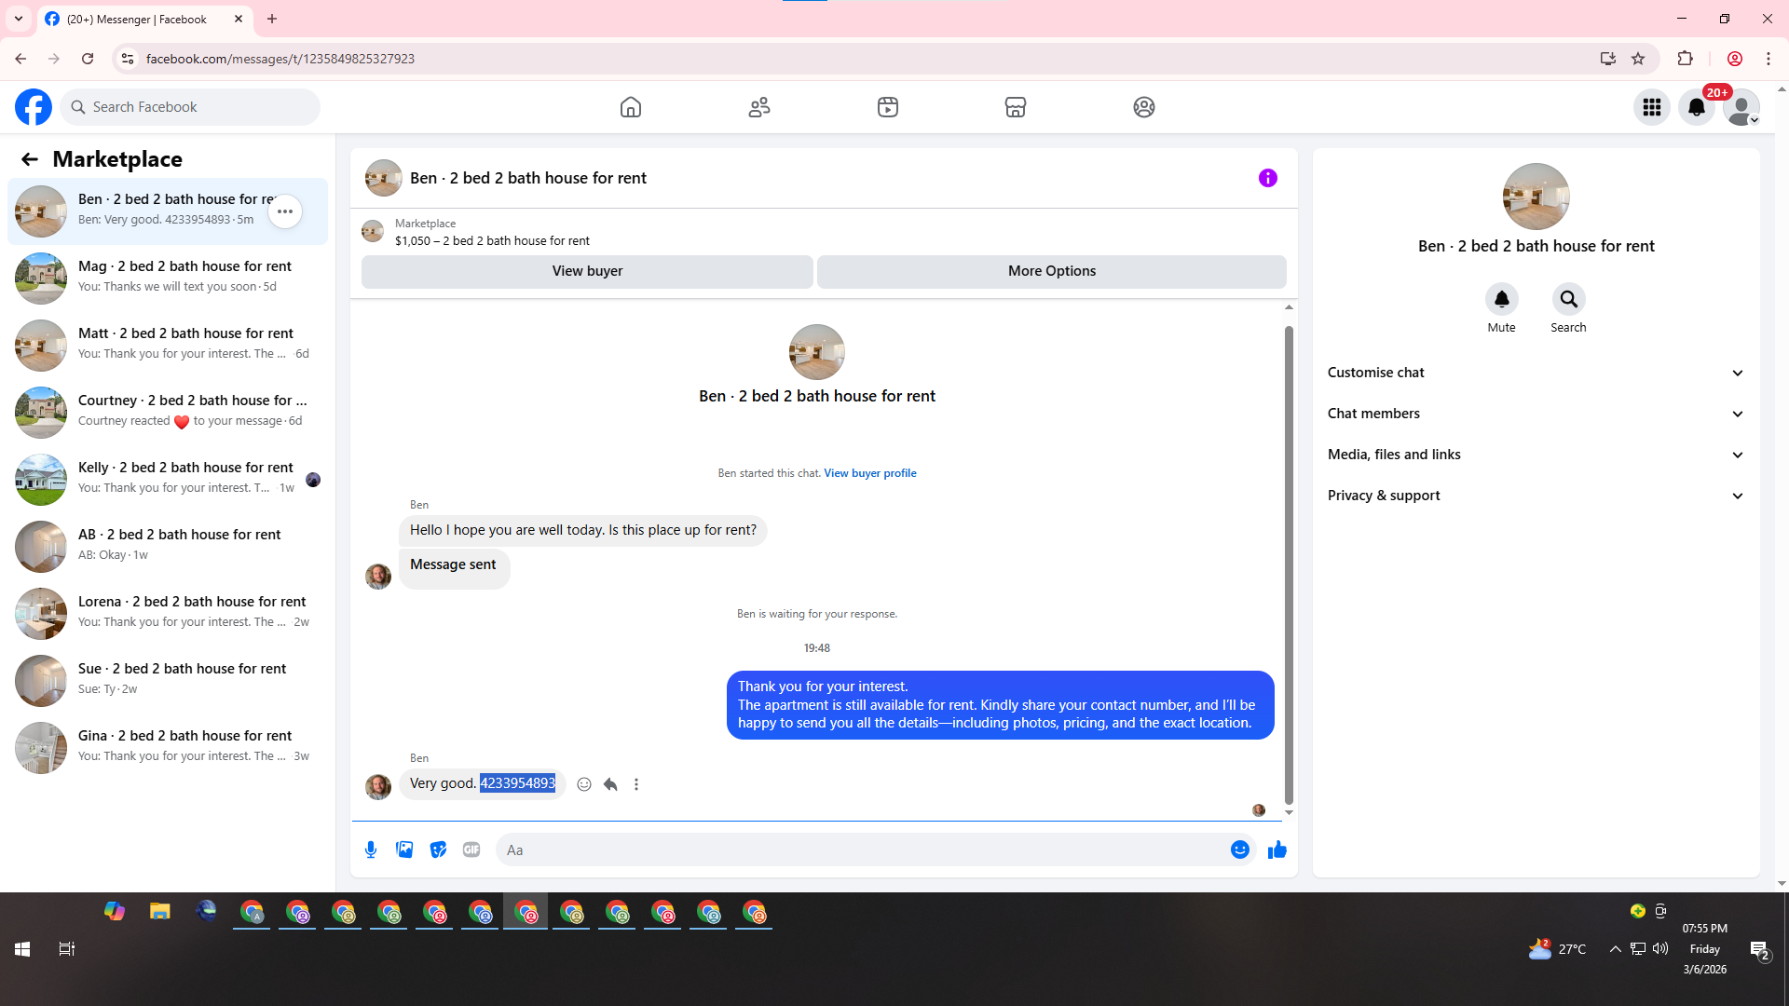
Task: Reply to Ben's message using the arrow icon
Action: click(x=610, y=784)
